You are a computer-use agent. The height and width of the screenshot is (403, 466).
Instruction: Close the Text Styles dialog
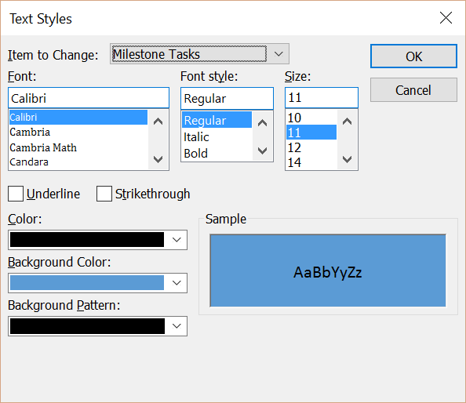[x=446, y=18]
